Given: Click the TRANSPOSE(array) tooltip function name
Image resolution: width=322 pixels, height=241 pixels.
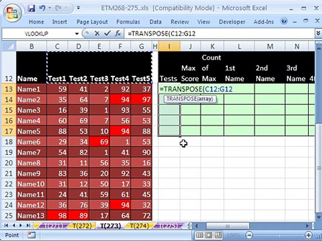Looking at the screenshot, I should (182, 99).
